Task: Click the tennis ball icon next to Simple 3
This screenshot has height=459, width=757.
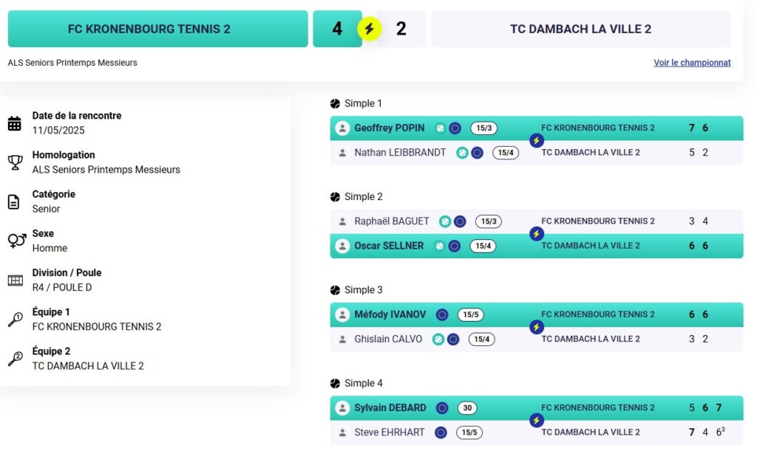Action: coord(335,290)
